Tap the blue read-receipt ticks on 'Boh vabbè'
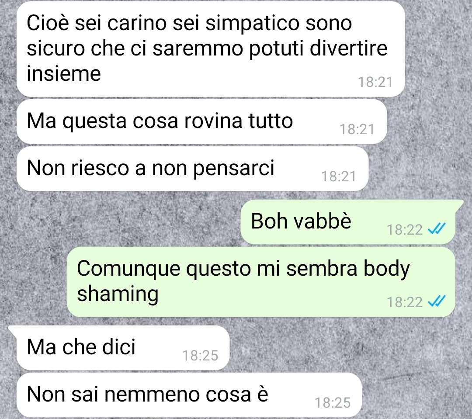 437,229
